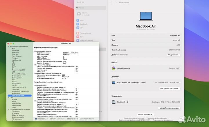Open Фокусирование focus icon in sidebar
Screen dimensions: 209x127
pyautogui.click(x=78, y=40)
